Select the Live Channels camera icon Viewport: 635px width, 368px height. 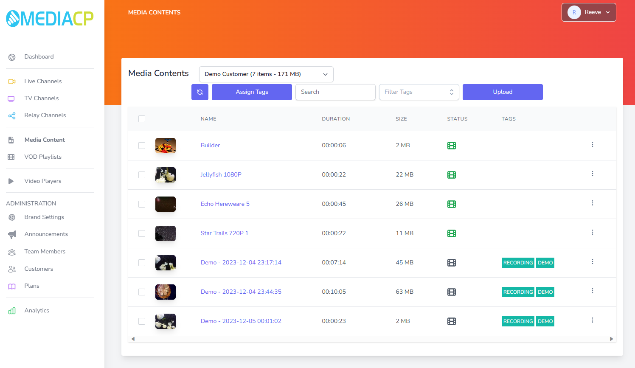[x=12, y=81]
